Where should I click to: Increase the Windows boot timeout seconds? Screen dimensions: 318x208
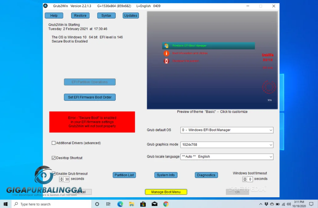click(x=245, y=178)
